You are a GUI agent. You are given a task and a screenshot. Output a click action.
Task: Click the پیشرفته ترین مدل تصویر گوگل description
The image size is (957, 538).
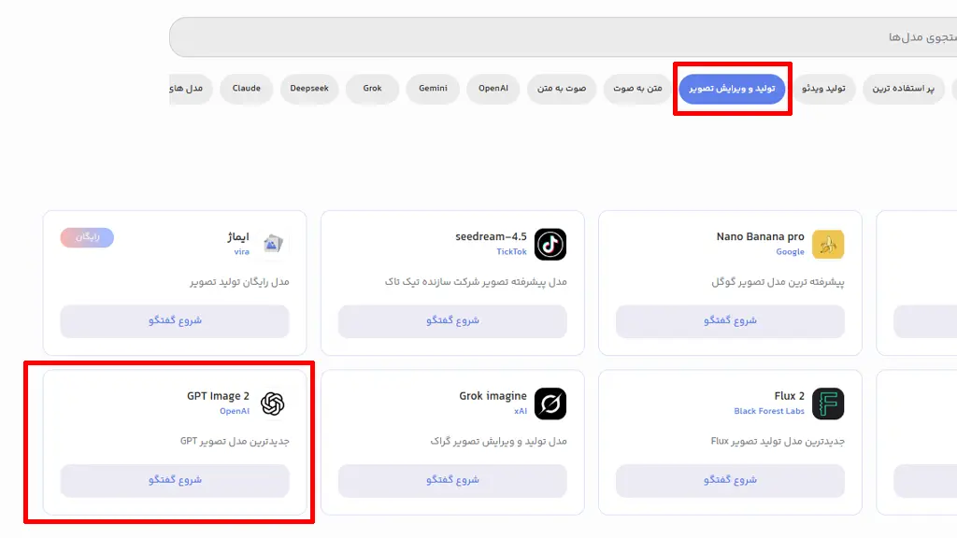(778, 282)
